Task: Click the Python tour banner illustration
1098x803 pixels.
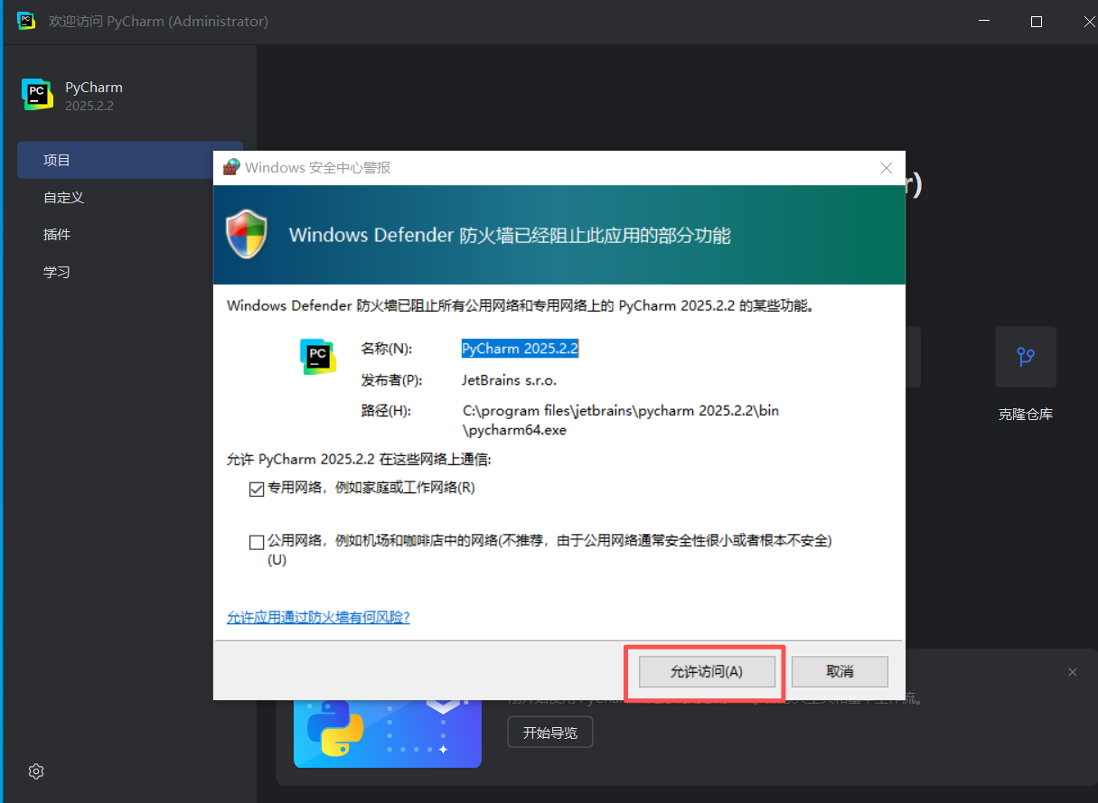Action: (x=388, y=733)
